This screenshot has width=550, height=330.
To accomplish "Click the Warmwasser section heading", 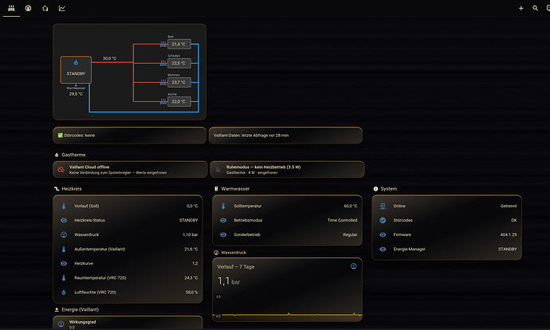I will pos(235,189).
